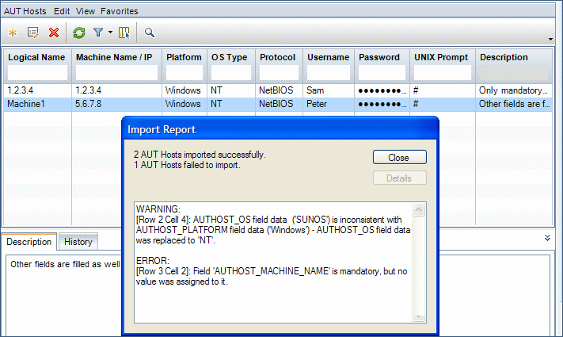Click the New AUT Host star icon
This screenshot has height=337, width=563.
(13, 33)
